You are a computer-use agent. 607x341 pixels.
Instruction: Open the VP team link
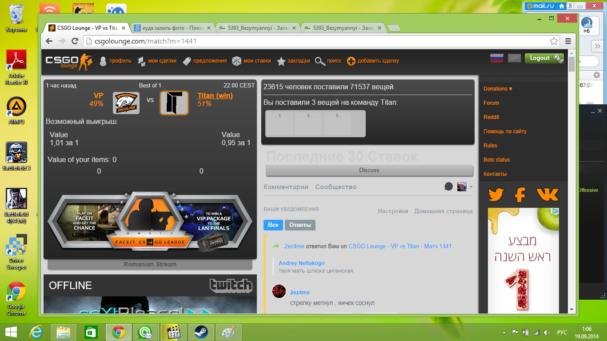[98, 95]
